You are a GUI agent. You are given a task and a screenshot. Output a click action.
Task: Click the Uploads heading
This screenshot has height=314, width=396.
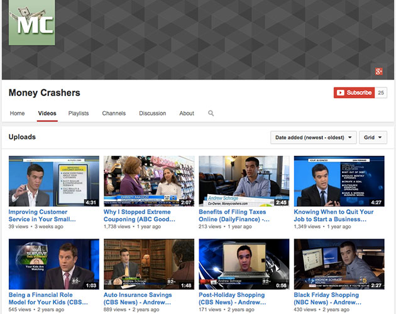coord(22,137)
